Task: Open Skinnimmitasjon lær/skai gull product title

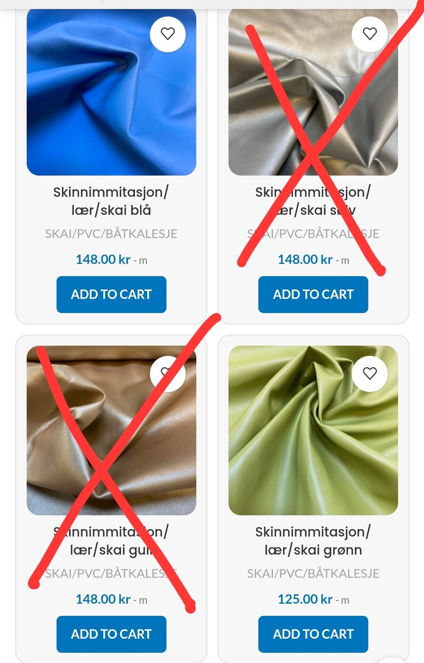Action: [x=111, y=541]
